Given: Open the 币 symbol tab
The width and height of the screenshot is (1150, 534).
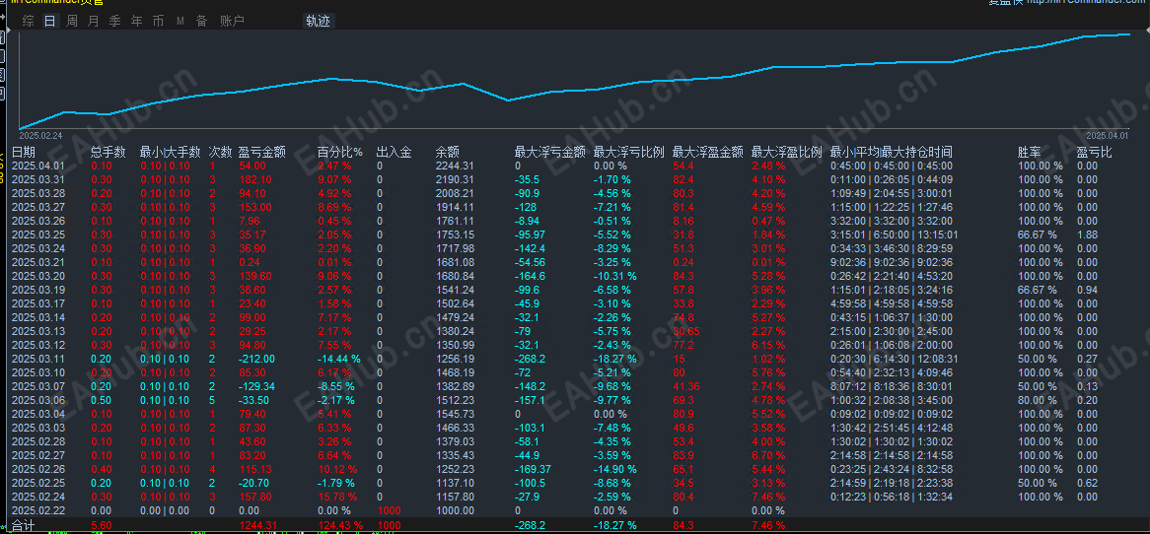Looking at the screenshot, I should tap(159, 22).
